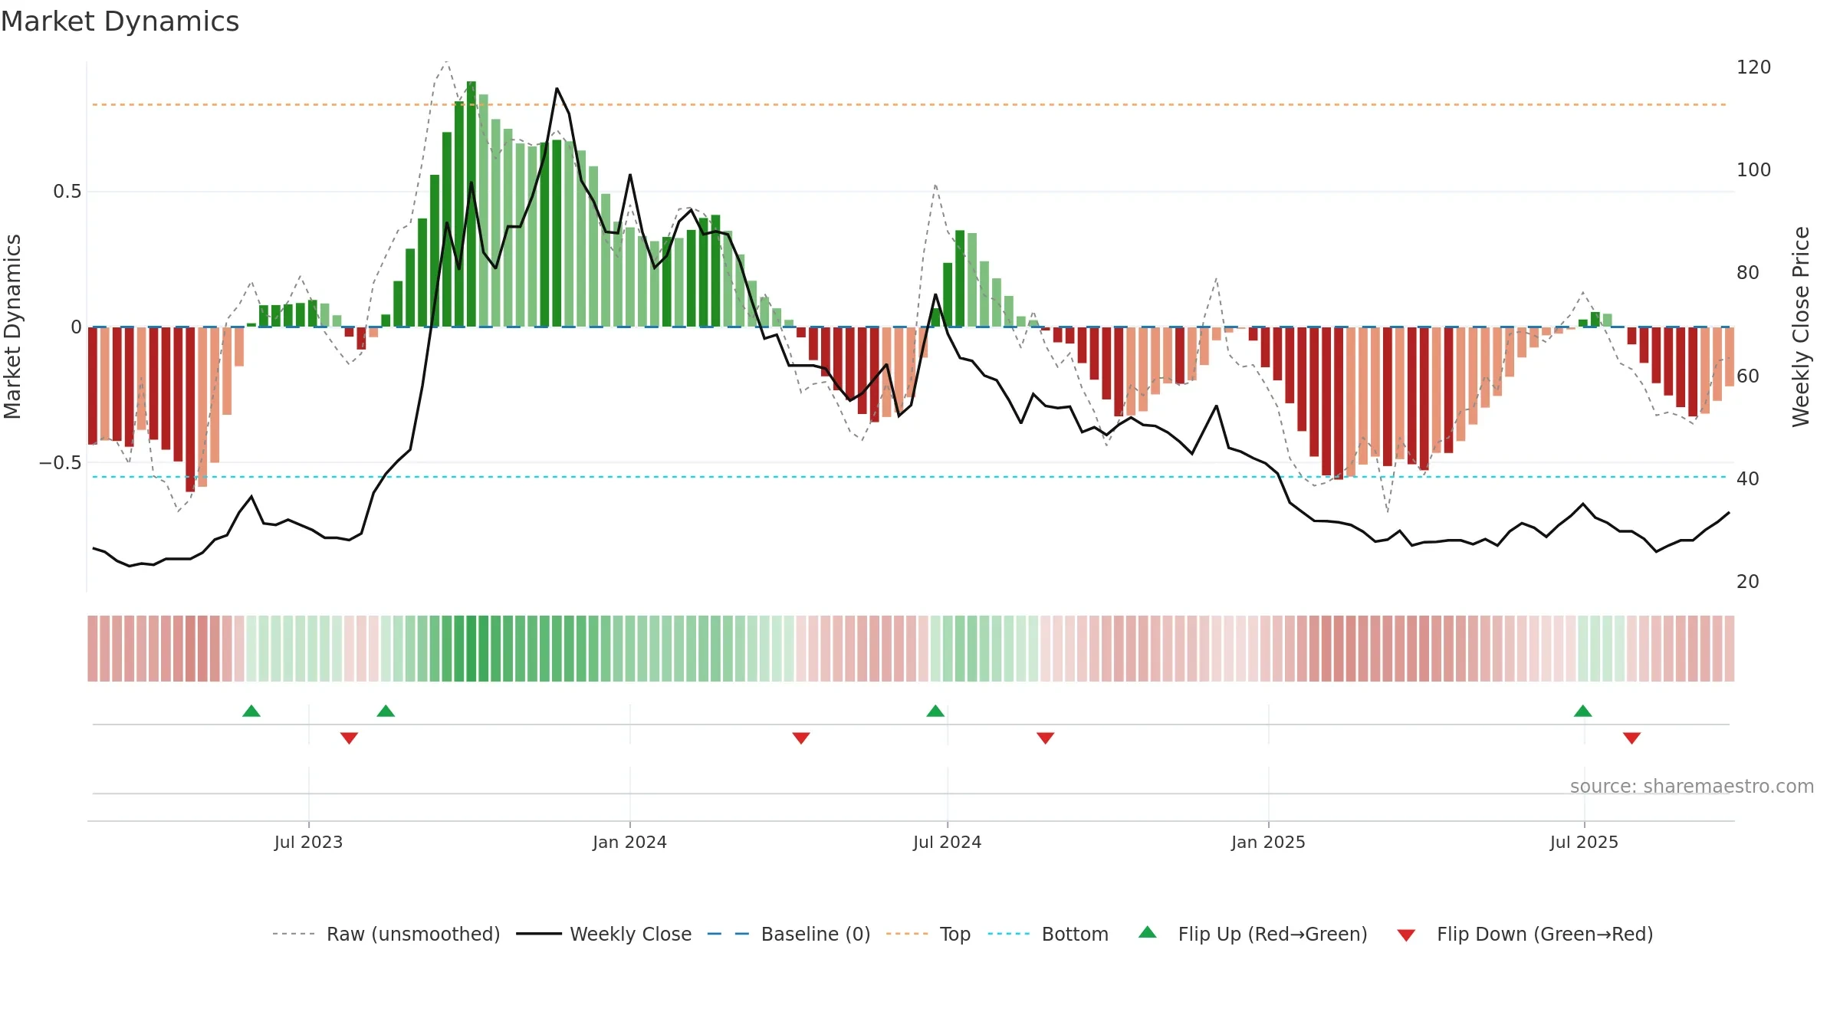Click the Jan 2024 axis label

(629, 842)
